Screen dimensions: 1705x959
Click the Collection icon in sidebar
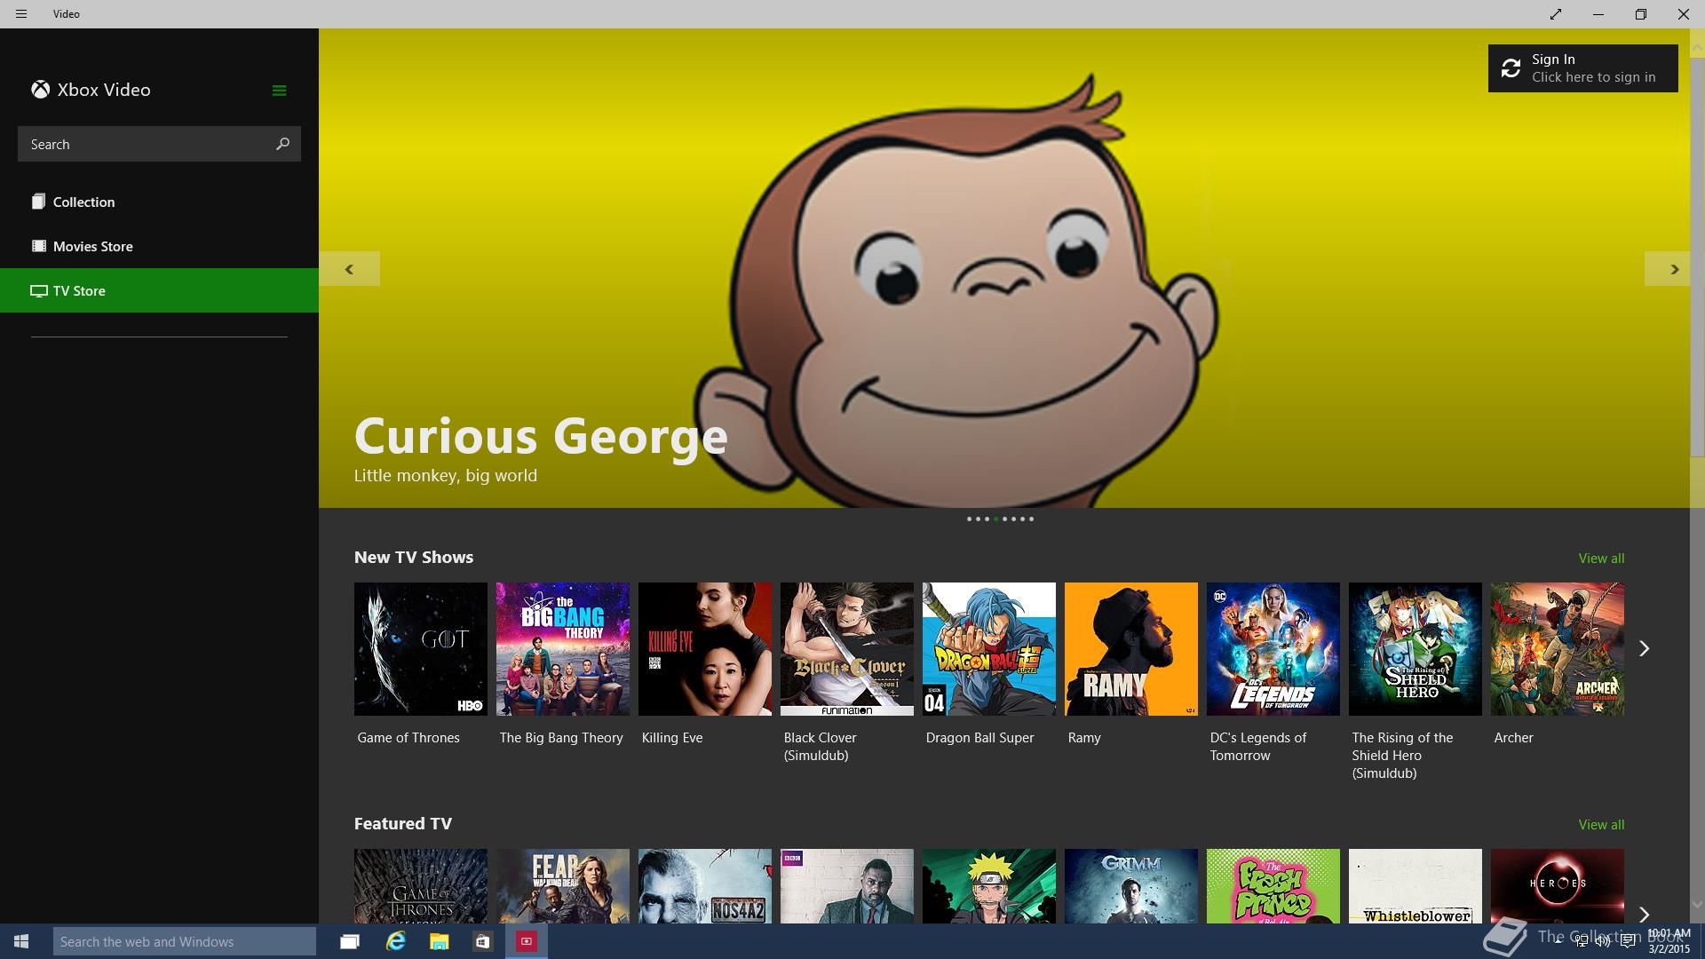38,202
